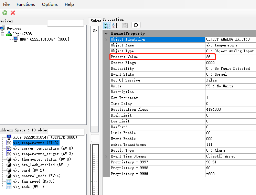Screen dimensions: 256x195
Task: Click the Time Delay property label
Action: 121,104
